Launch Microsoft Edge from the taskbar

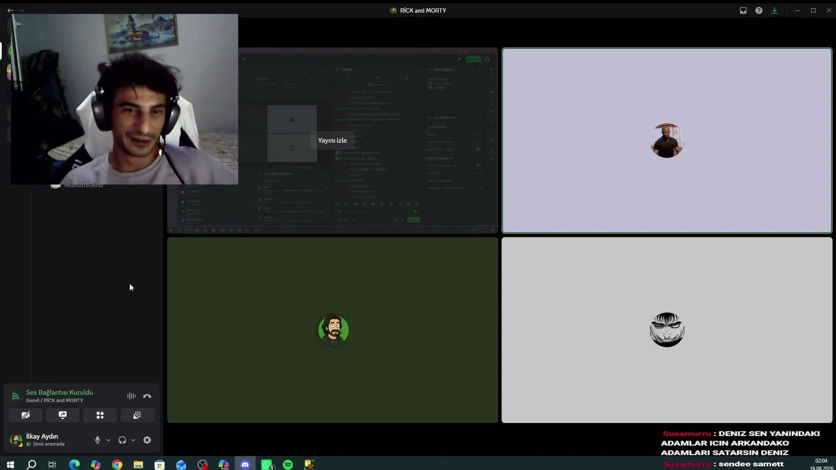pos(74,465)
